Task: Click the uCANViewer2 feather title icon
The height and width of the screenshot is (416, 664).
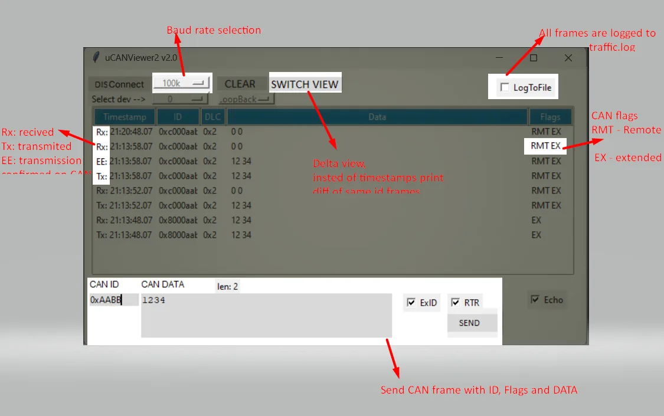Action: pyautogui.click(x=96, y=57)
